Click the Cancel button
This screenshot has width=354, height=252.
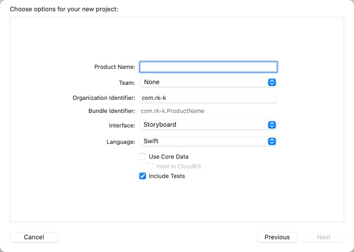tap(34, 237)
